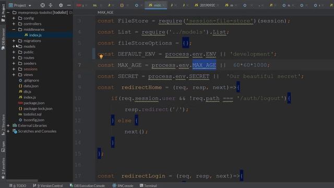
Task: Expand Scratches and Consoles node
Action: 8,131
